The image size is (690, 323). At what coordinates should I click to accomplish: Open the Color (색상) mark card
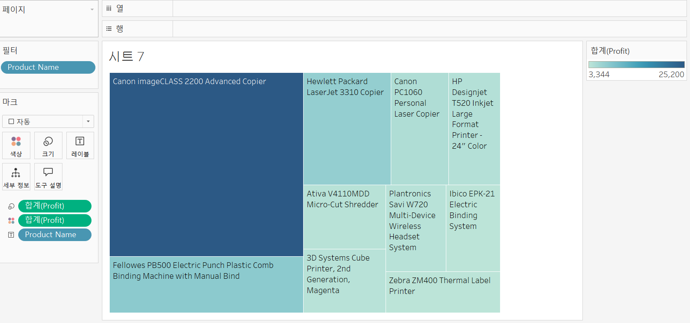[16, 146]
